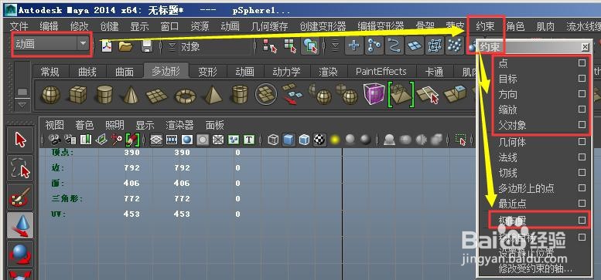This screenshot has width=601, height=280.
Task: Create a polygon cube from the shelf
Action: tap(78, 95)
